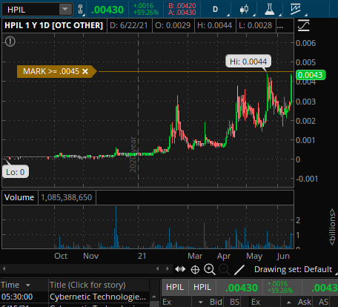Select the MARK >= .0045 alert label
This screenshot has height=307, width=338.
(x=51, y=71)
